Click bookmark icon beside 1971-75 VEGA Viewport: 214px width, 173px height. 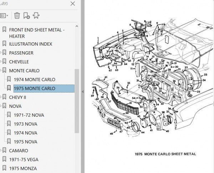(4, 159)
